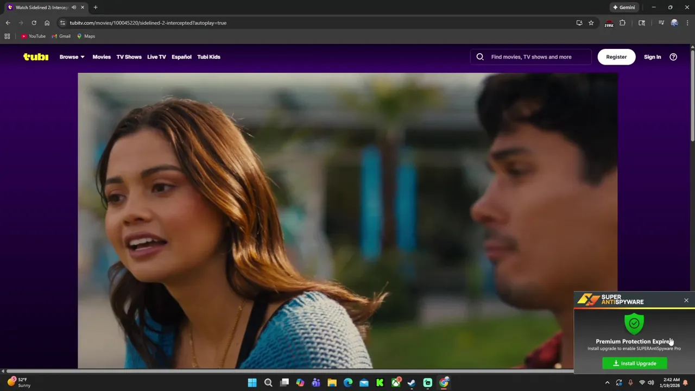The height and width of the screenshot is (391, 695).
Task: Open the Maps bookmark
Action: pos(86,36)
